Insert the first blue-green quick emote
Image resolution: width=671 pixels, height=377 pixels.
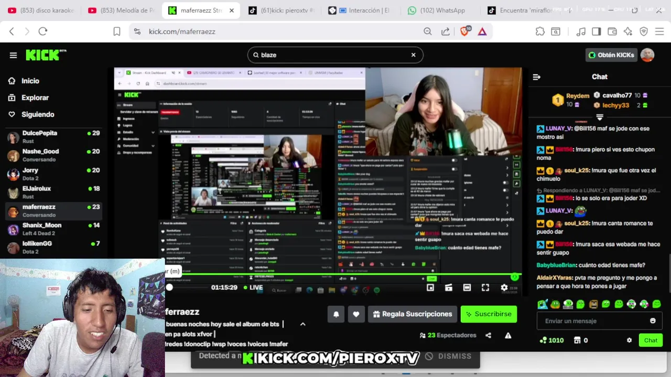[543, 304]
